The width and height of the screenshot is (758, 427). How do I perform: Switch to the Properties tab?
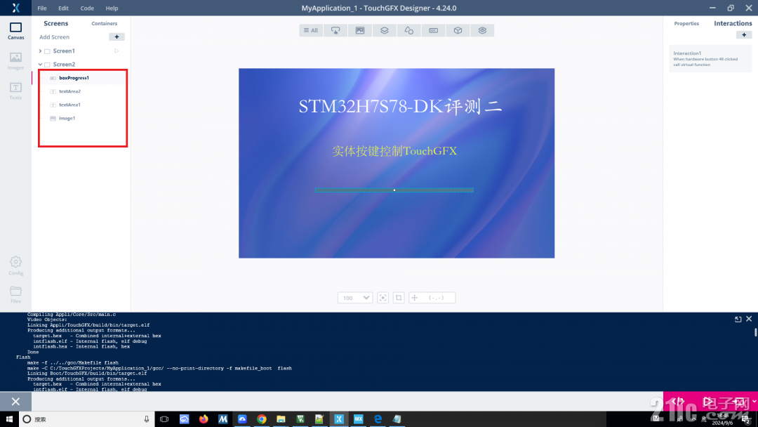click(686, 23)
